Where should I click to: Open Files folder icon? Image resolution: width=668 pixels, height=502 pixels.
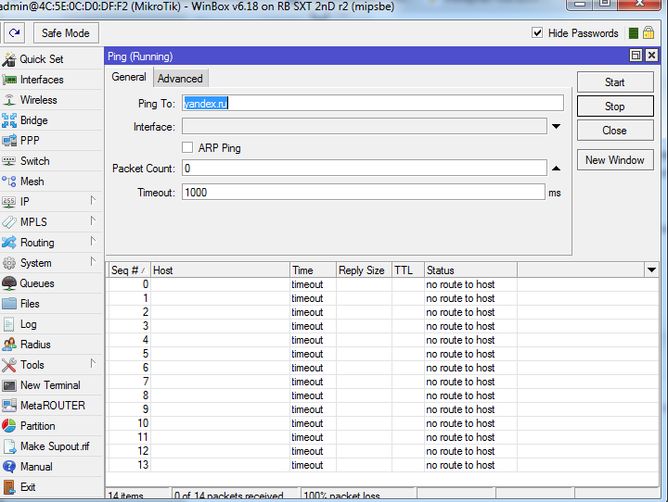[x=9, y=304]
